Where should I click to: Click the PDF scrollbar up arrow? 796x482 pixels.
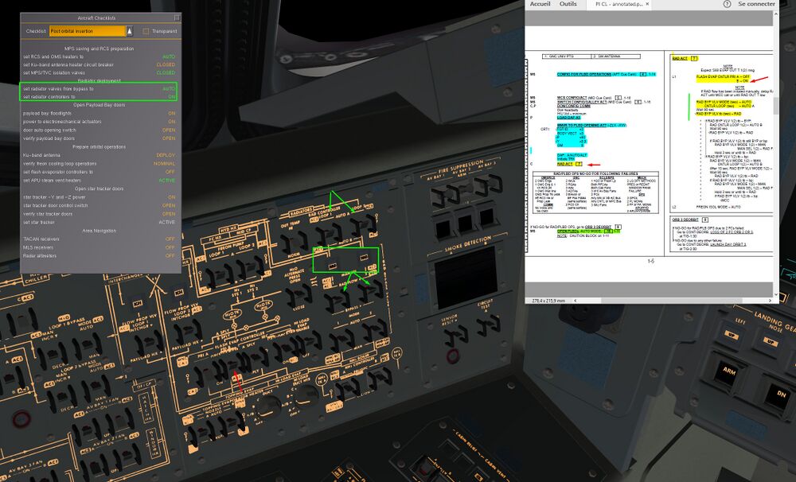pyautogui.click(x=775, y=14)
